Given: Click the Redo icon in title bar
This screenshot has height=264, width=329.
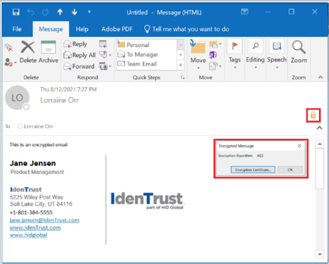Looking at the screenshot, I should pos(45,12).
